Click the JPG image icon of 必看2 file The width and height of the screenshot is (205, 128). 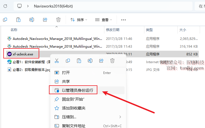tap(9, 70)
